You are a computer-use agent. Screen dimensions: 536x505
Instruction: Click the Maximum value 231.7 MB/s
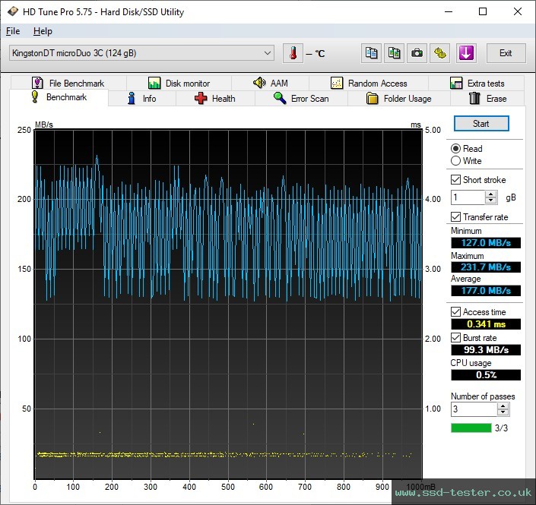point(486,267)
